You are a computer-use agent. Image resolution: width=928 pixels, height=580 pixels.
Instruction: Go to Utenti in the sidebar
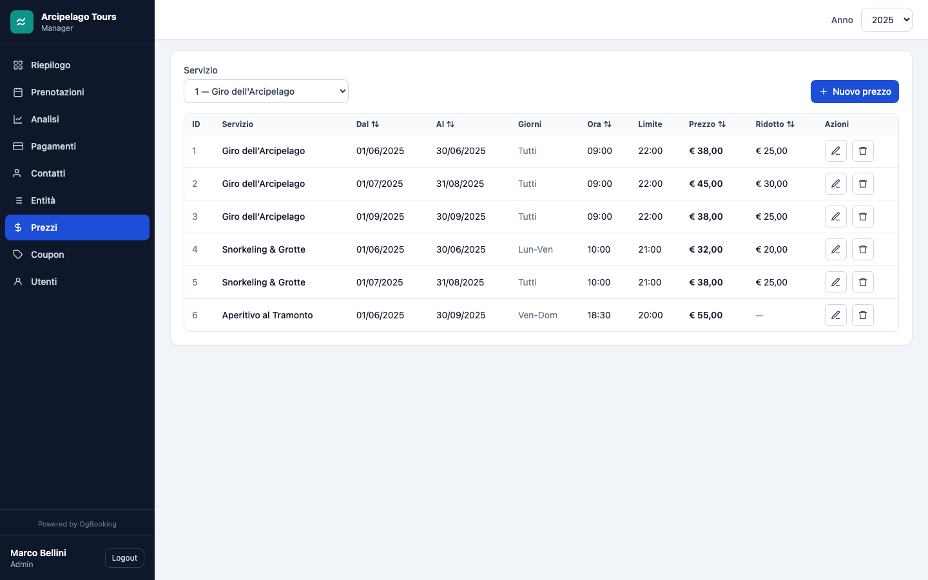(x=77, y=282)
